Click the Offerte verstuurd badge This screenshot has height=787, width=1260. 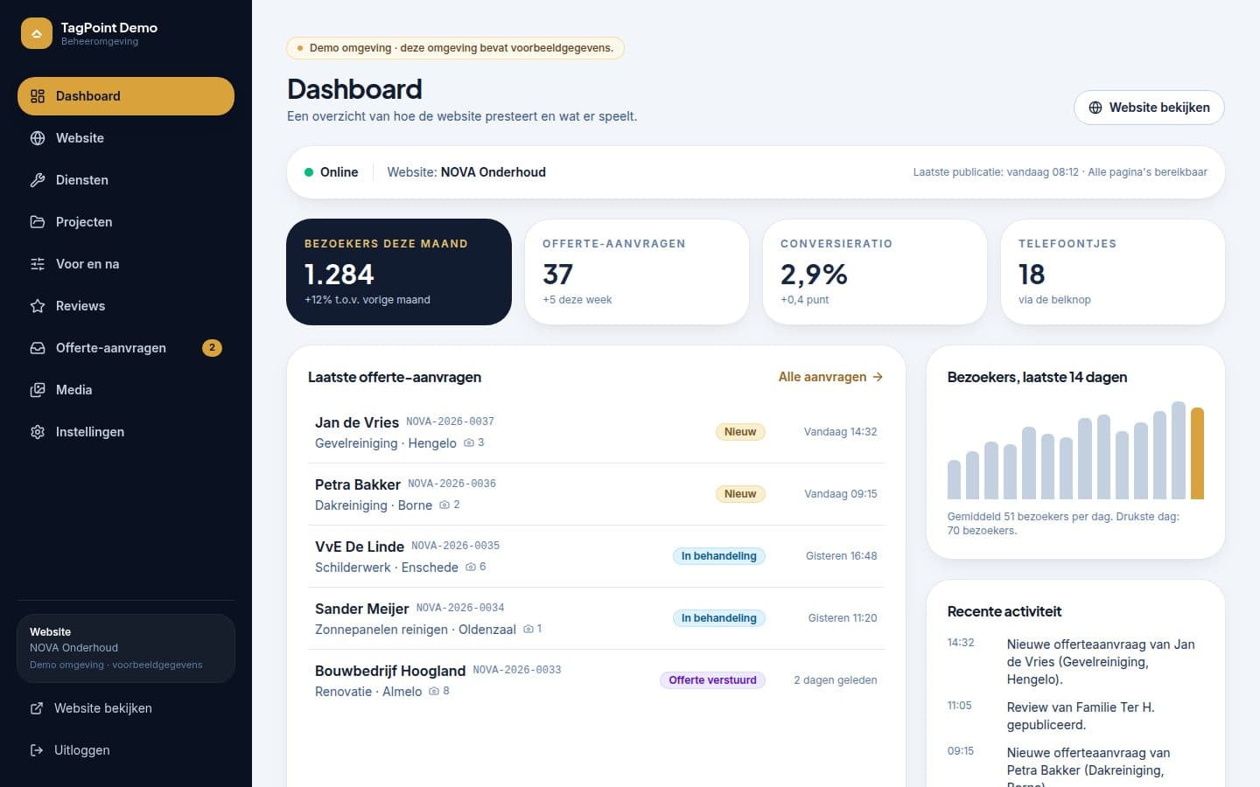[712, 680]
